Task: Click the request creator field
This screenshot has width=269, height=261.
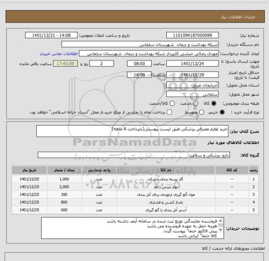Action: point(149,53)
